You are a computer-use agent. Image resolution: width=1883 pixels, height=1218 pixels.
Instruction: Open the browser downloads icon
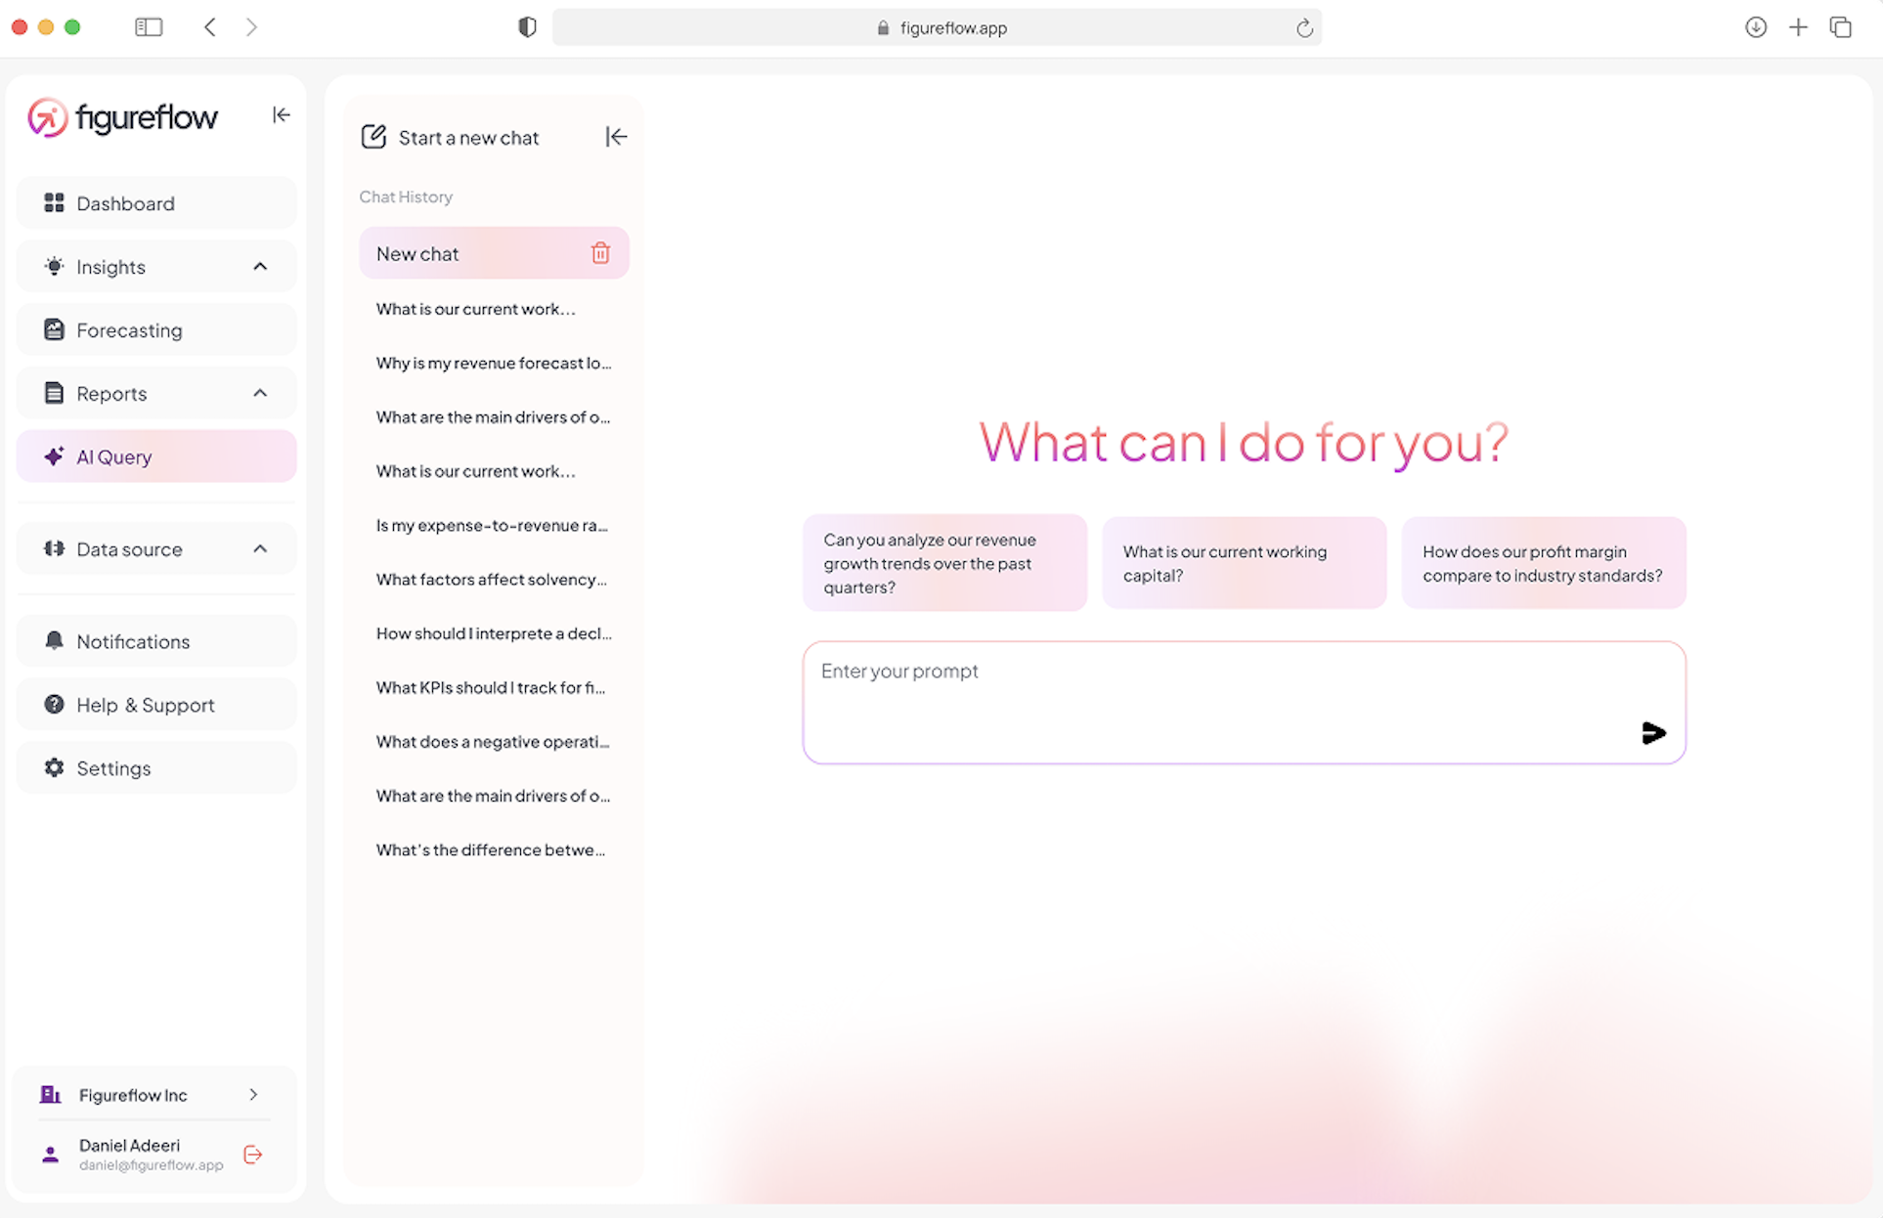(1756, 27)
